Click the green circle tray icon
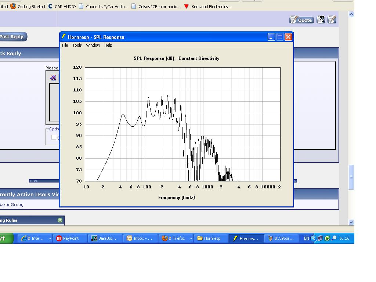 327,238
